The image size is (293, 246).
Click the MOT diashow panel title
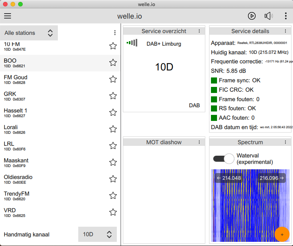[164, 142]
